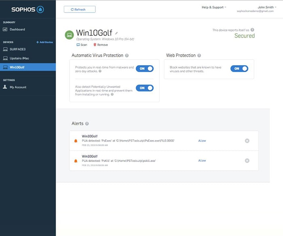The height and width of the screenshot is (236, 283).
Task: Allow the PsKill detection
Action: [202, 160]
